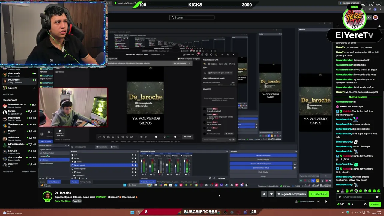Toggle the lock on the Alertas source

pyautogui.click(x=136, y=158)
